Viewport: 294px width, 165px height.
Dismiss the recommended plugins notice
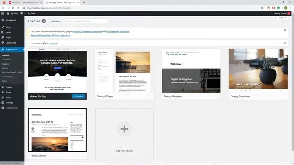285,30
